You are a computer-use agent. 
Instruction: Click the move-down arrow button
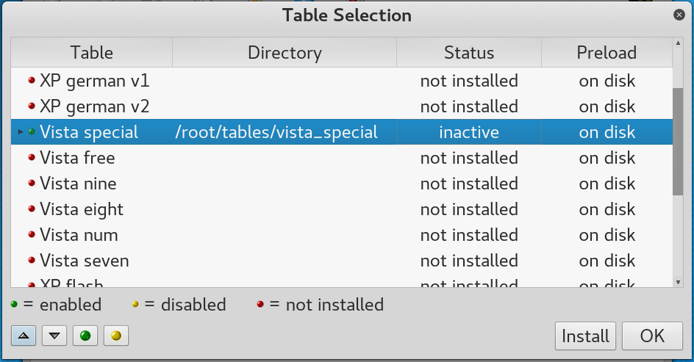54,336
